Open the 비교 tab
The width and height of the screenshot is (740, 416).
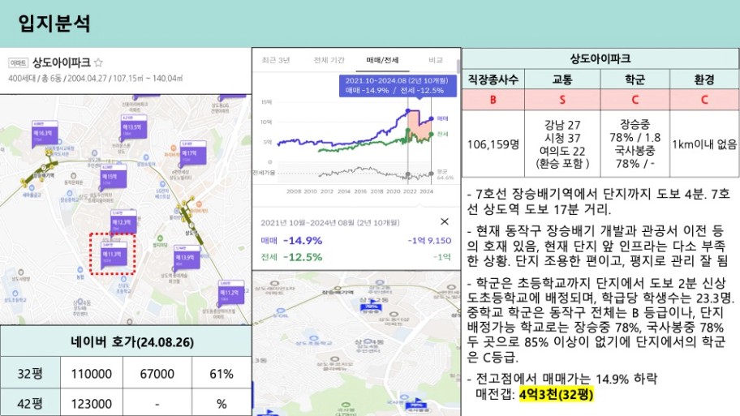point(436,60)
